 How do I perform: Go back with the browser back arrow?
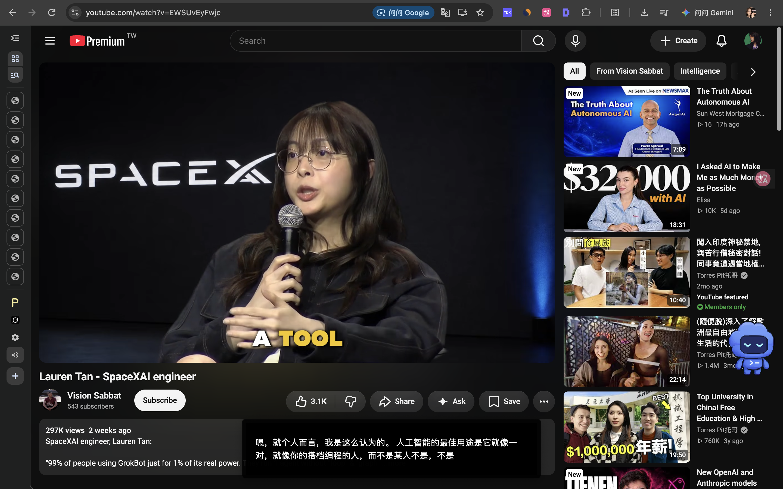point(12,12)
